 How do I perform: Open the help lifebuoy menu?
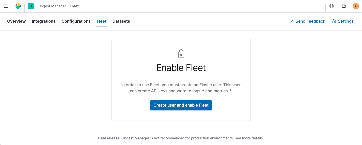coord(332,6)
